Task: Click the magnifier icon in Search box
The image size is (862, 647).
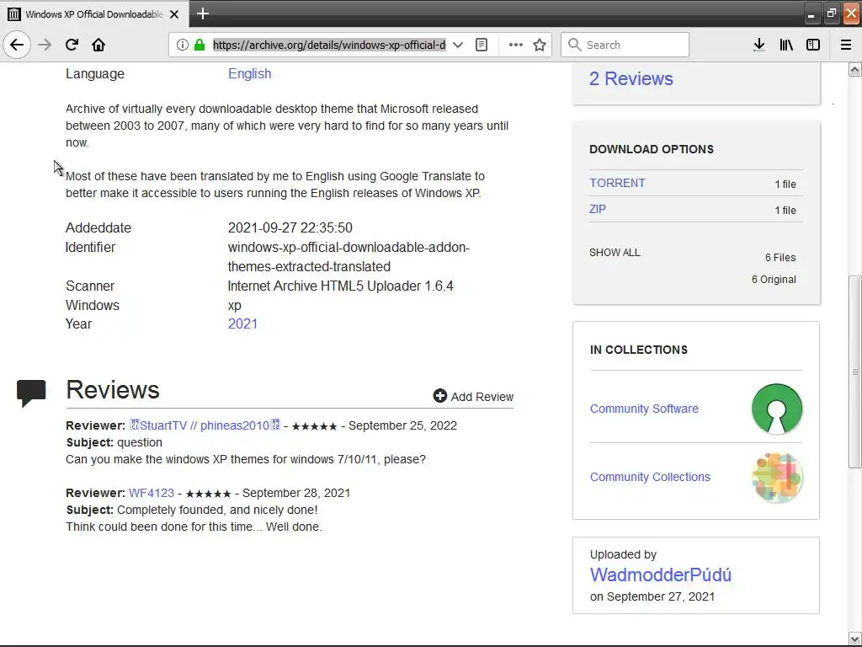Action: (x=574, y=45)
